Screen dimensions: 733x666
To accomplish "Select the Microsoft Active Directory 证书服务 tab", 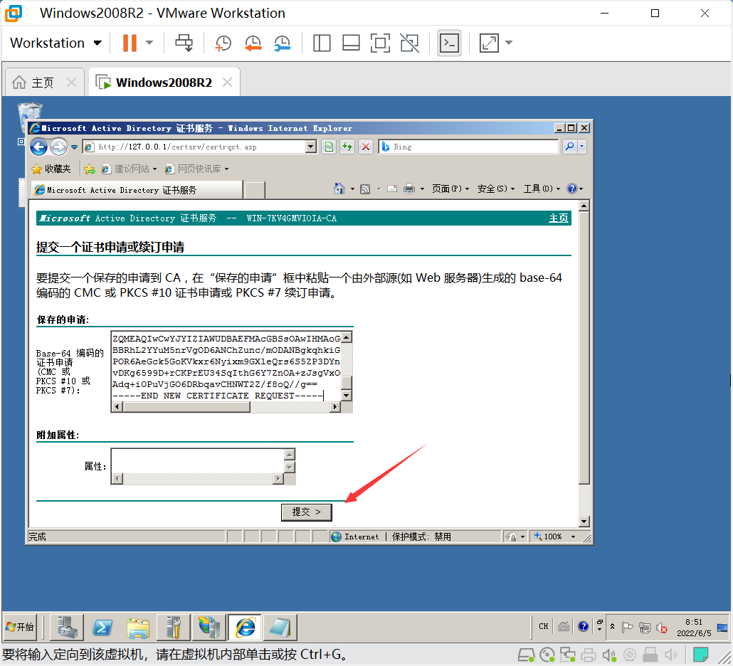I will click(x=137, y=190).
